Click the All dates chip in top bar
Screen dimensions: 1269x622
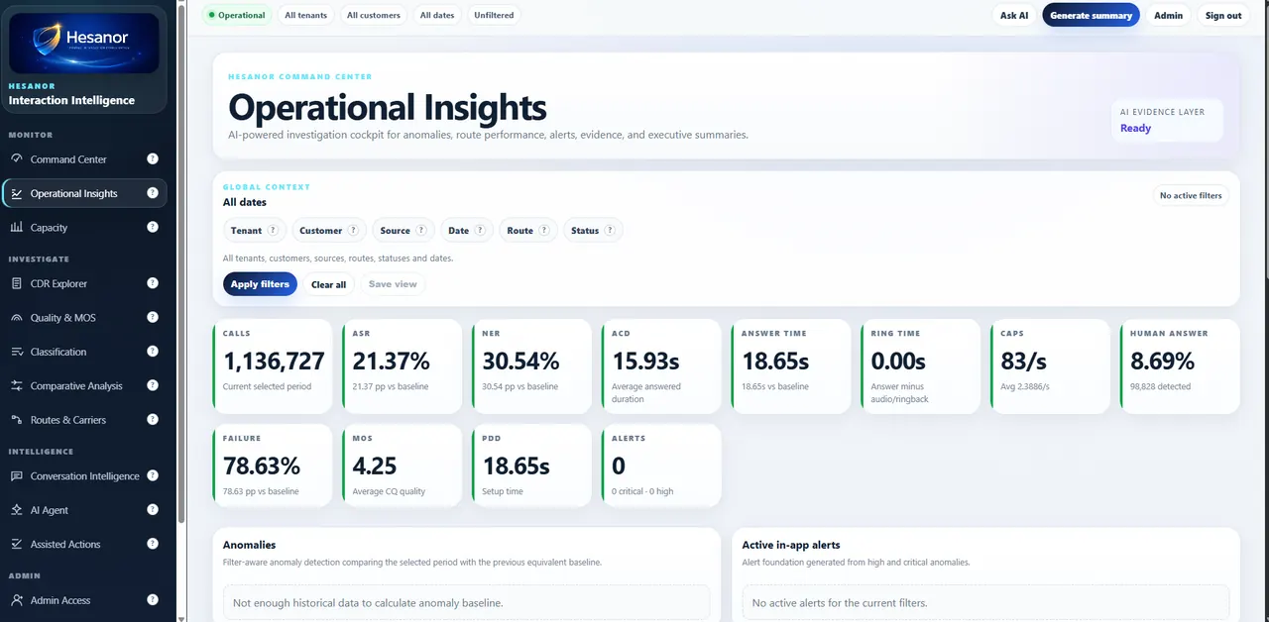click(x=437, y=15)
